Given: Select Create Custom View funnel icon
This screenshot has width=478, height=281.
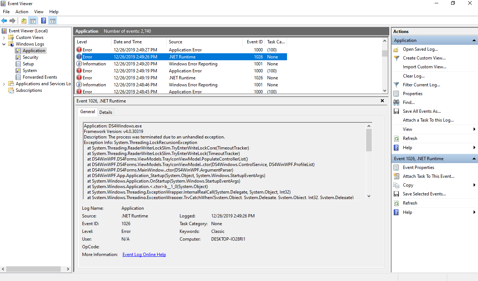Looking at the screenshot, I should (396, 58).
